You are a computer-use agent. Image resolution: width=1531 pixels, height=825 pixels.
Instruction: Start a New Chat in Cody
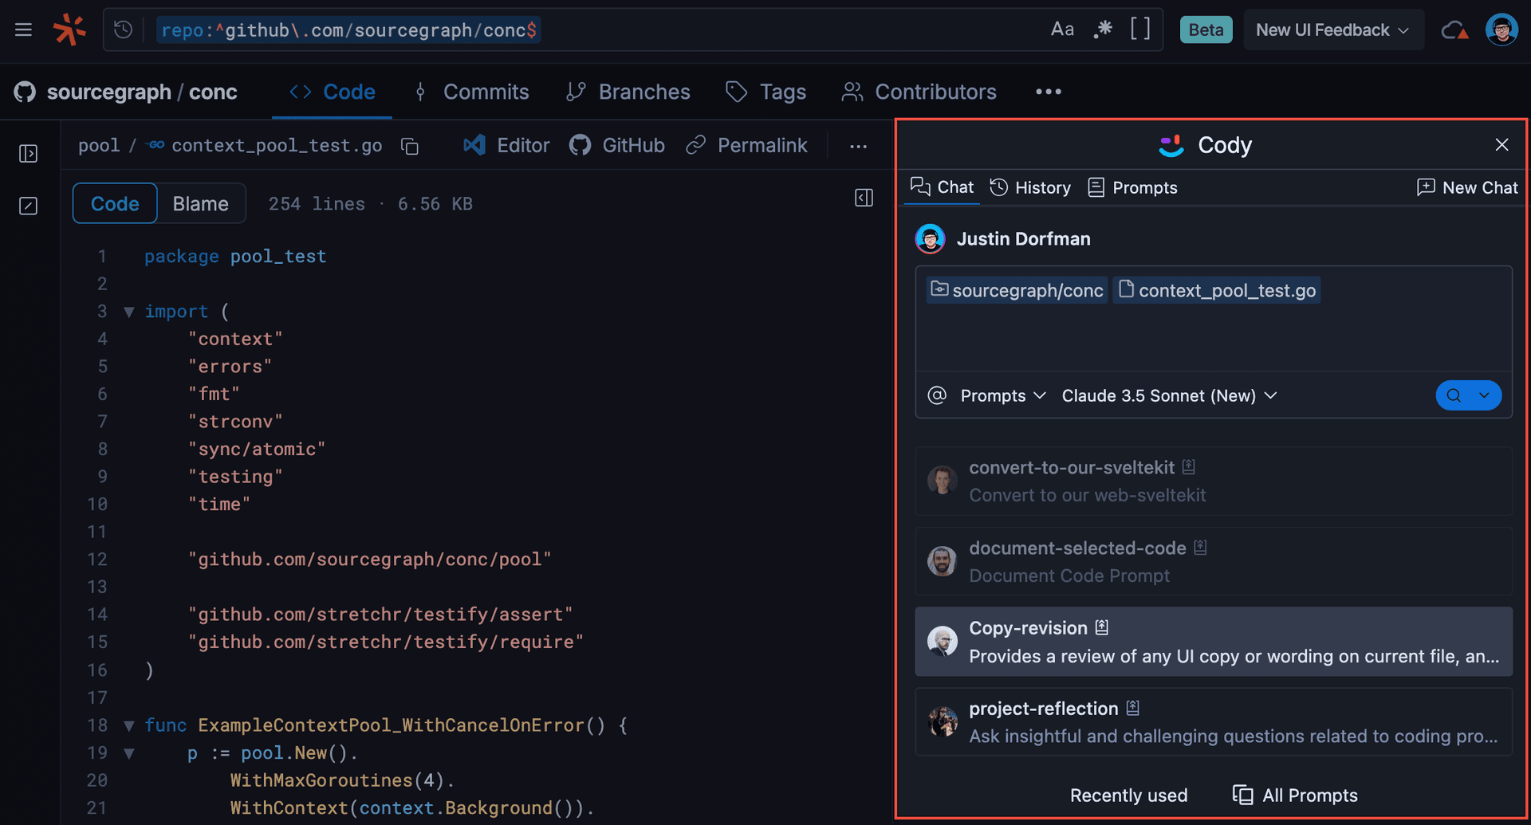point(1467,187)
